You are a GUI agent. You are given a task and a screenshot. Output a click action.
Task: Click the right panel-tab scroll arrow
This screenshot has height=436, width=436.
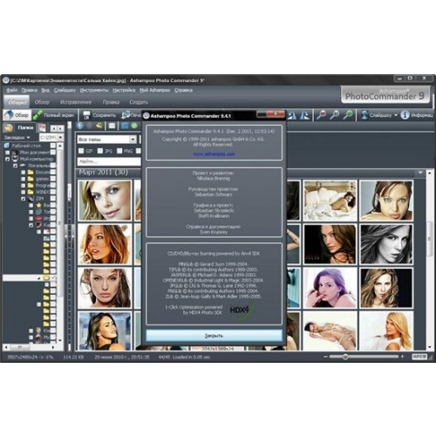(x=60, y=128)
